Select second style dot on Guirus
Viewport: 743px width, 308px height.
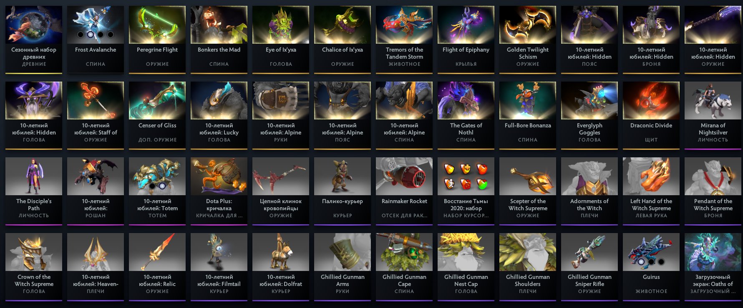(x=651, y=262)
